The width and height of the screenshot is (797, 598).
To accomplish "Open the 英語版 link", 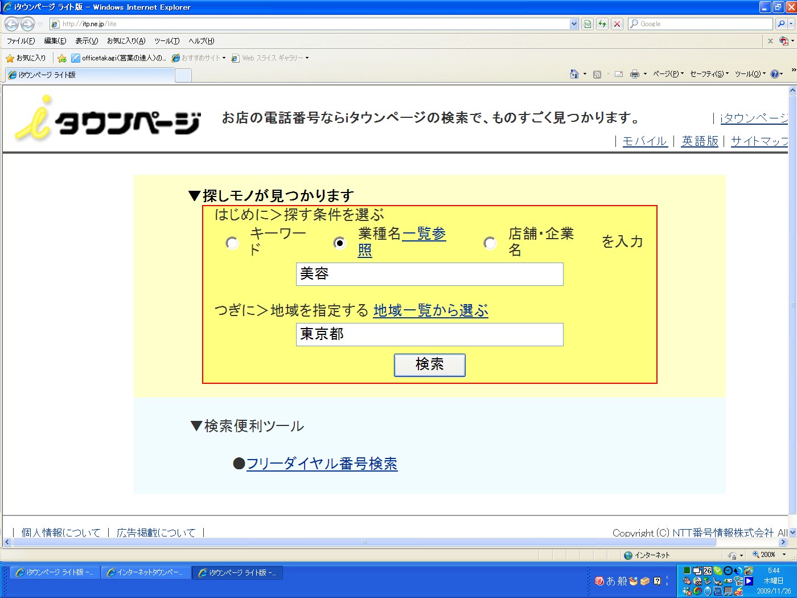I will tap(700, 141).
